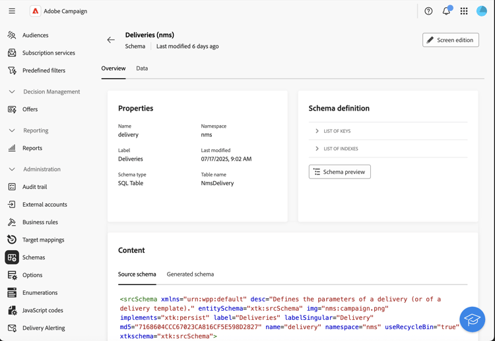Click the '07/17/2025, 9:02 AM' last modified value
This screenshot has height=341, width=495.
coord(226,159)
